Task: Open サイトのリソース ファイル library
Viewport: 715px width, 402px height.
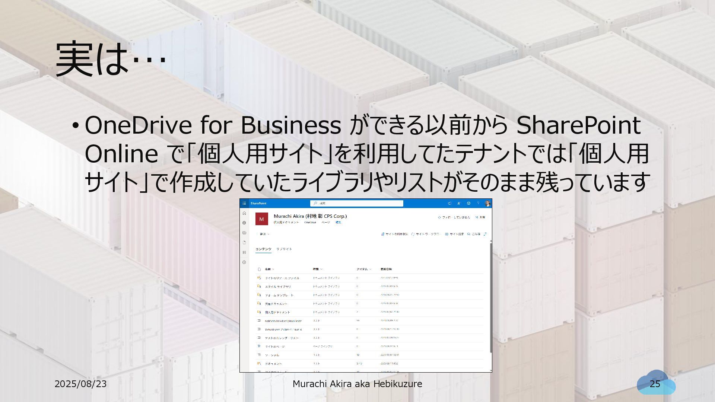Action: [x=282, y=278]
